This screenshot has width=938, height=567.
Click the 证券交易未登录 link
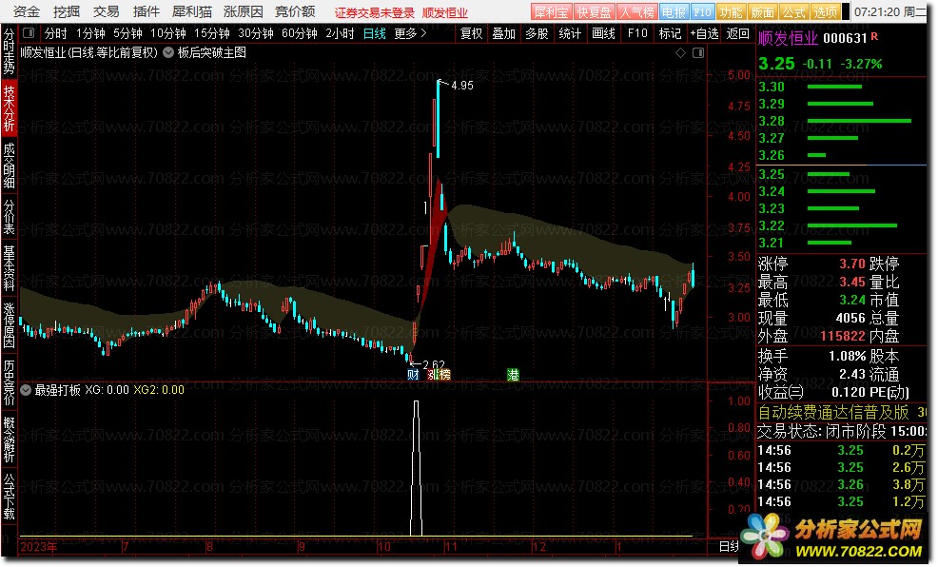click(375, 12)
